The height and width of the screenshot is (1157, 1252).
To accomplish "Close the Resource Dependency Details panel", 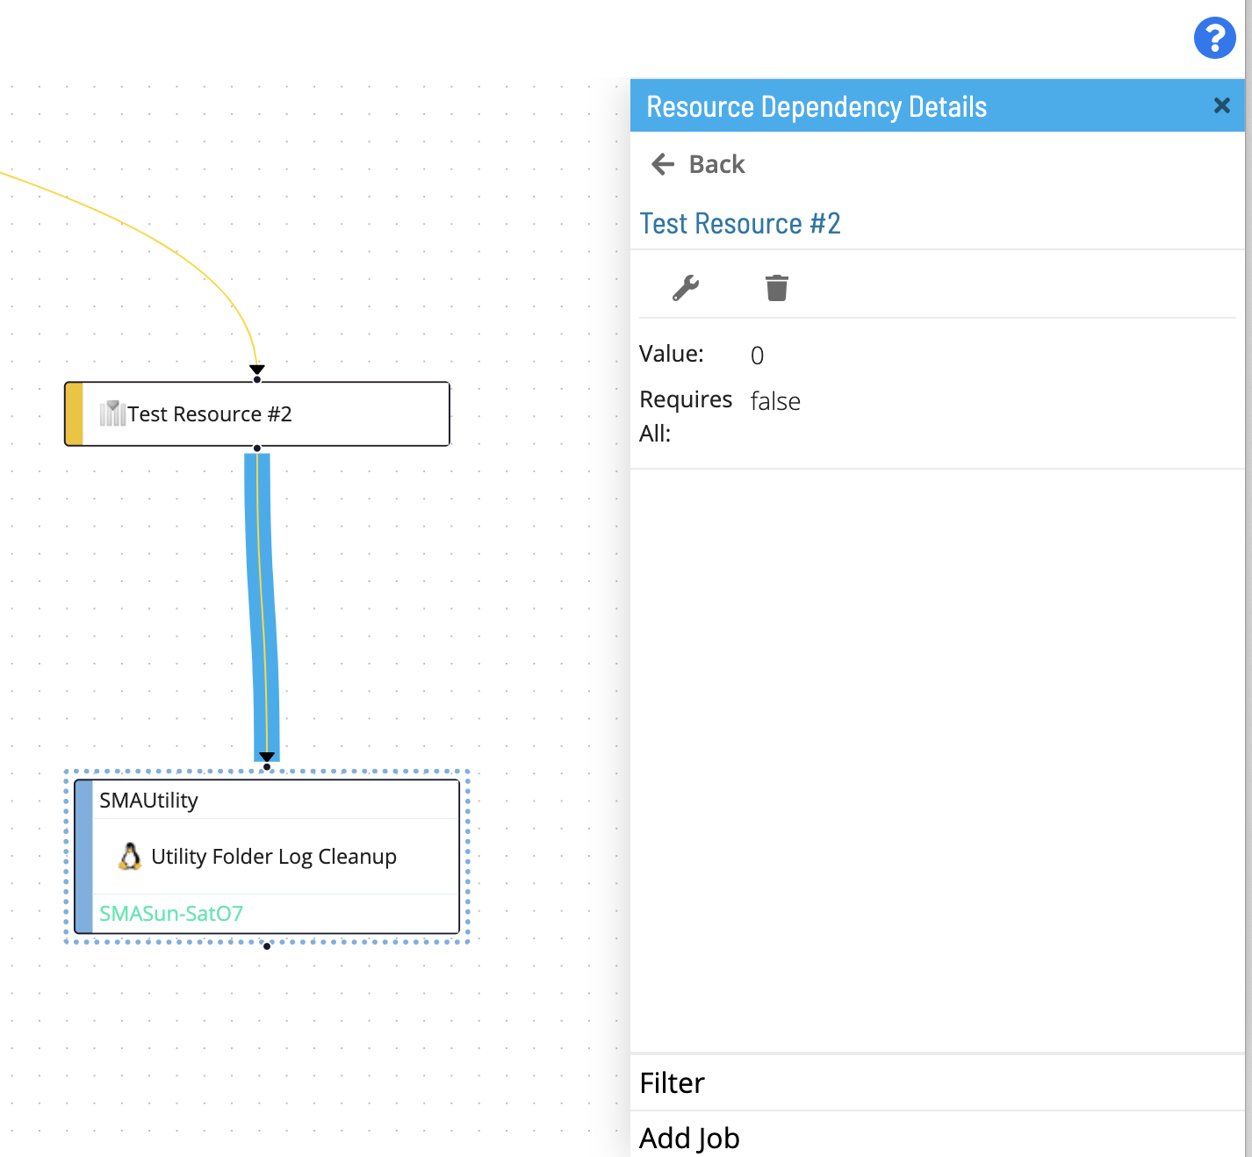I will tap(1221, 105).
